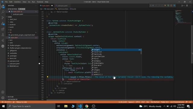Open pubspec.lock file in explorer
Image resolution: width=193 pixels, height=109 pixels.
pyautogui.click(x=14, y=61)
